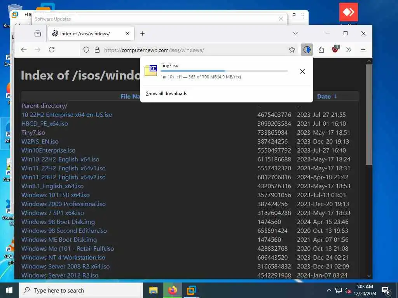
Task: Download Windows Server 2008 R2 x64.iso
Action: pyautogui.click(x=65, y=266)
